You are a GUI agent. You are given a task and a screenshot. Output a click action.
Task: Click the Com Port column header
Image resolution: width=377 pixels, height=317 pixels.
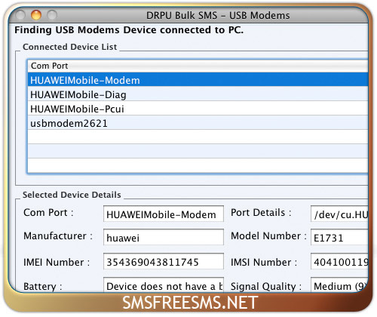point(198,66)
